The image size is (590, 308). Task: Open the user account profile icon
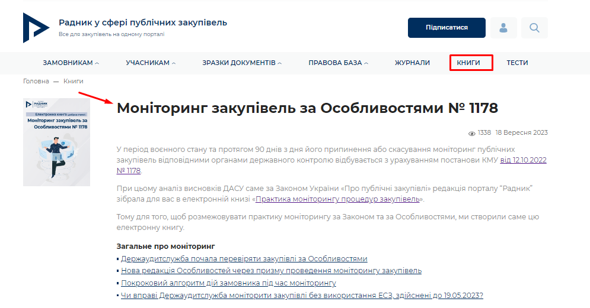[x=503, y=28]
